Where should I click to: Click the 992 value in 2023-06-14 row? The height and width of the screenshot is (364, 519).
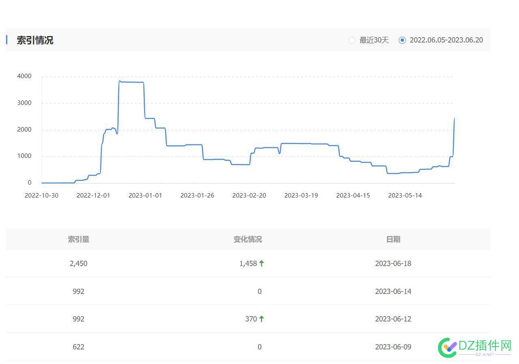[79, 292]
